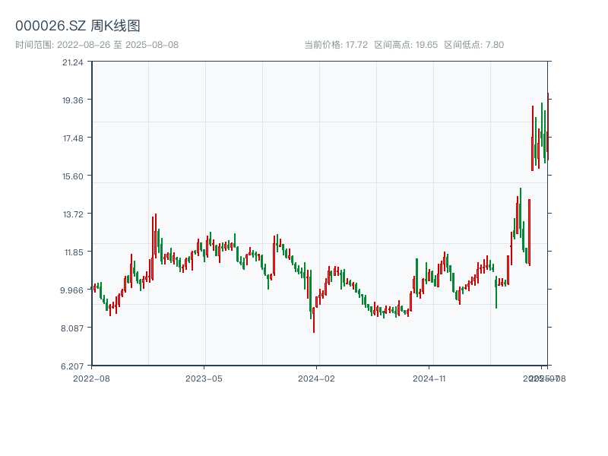The width and height of the screenshot is (608, 456).
Task: Select the chart title 000026.SZ 周K线图
Action: (78, 26)
